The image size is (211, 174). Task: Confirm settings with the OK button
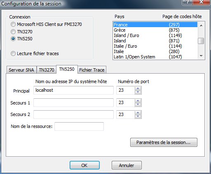pos(84,165)
